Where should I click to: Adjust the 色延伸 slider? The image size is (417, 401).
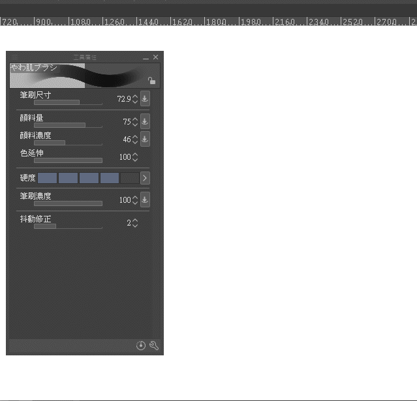[x=68, y=160]
